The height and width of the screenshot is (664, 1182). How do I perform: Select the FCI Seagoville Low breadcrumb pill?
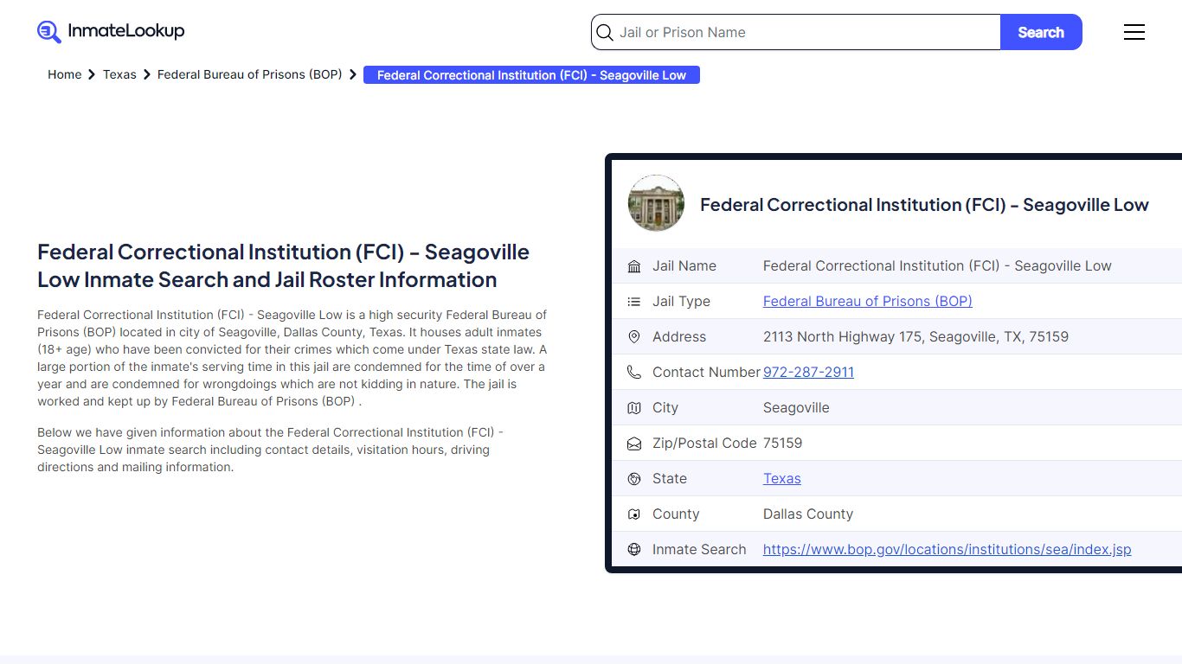click(531, 75)
